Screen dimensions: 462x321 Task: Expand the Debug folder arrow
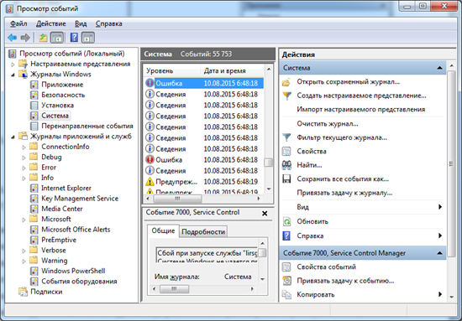click(x=24, y=158)
